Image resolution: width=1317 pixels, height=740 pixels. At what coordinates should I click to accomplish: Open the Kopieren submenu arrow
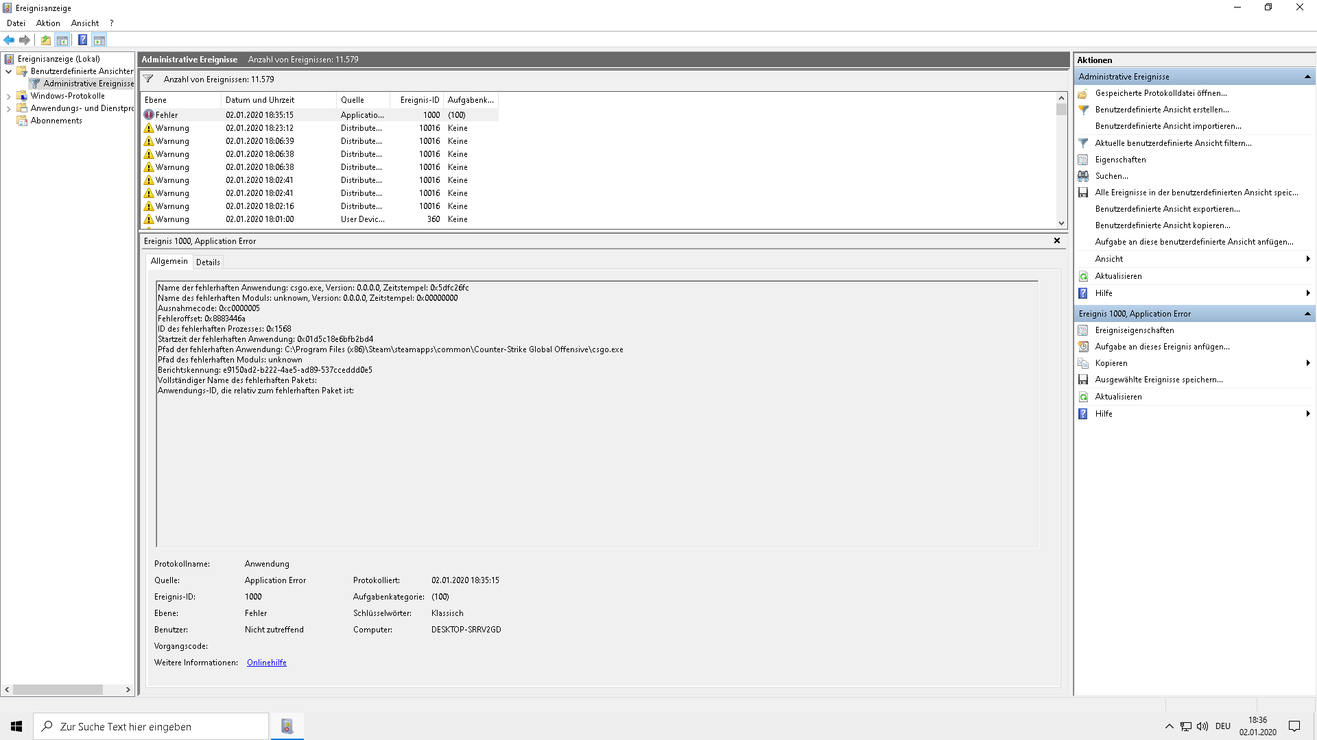tap(1309, 362)
